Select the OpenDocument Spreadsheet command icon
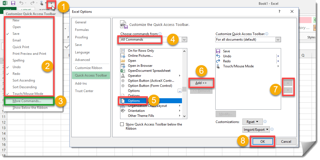The height and width of the screenshot is (160, 320). pyautogui.click(x=123, y=71)
